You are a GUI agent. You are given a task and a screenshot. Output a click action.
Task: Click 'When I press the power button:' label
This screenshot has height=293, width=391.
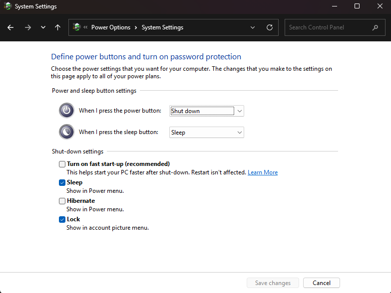click(120, 111)
